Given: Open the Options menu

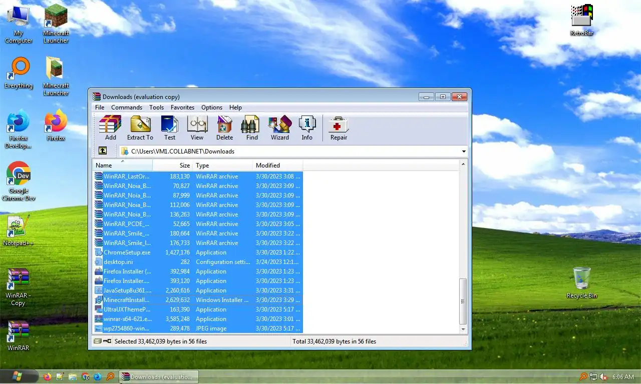Looking at the screenshot, I should click(212, 107).
